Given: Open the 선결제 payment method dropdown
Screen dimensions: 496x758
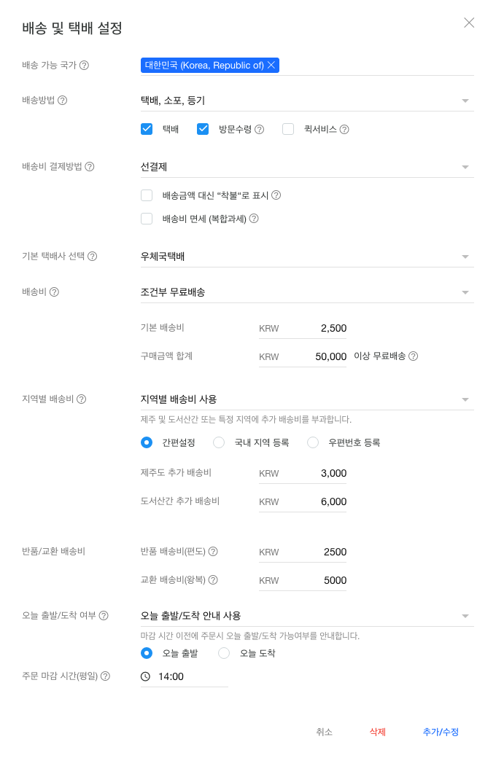Looking at the screenshot, I should 307,167.
